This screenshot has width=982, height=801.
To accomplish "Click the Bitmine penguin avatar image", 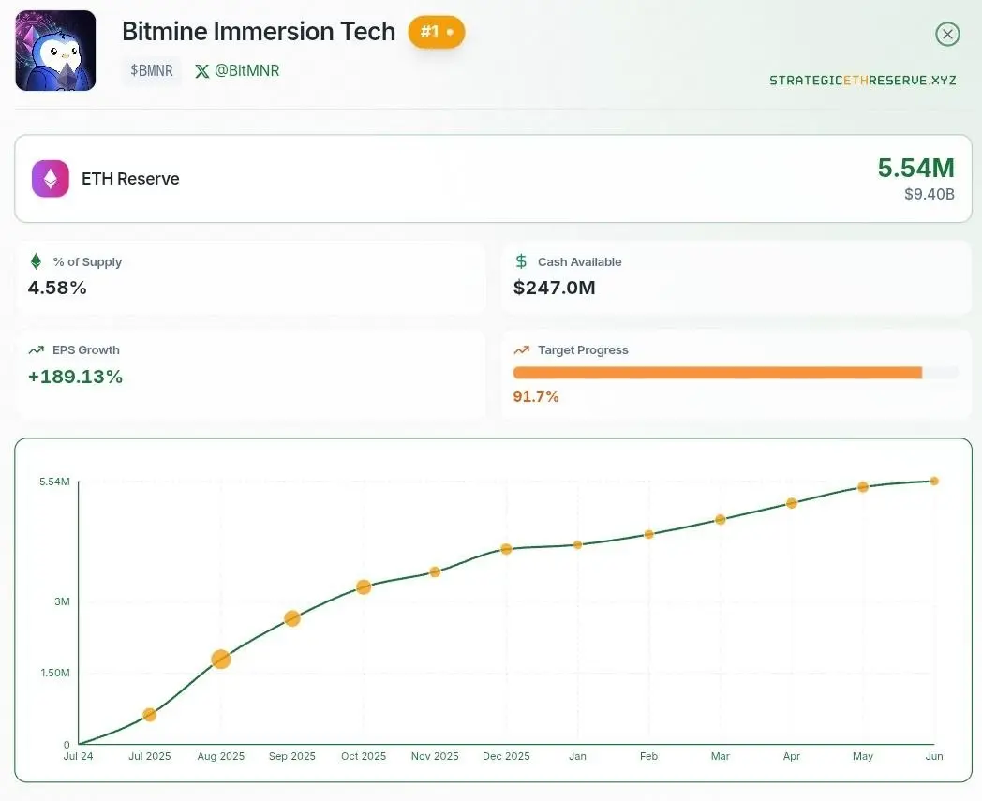I will 55,51.
